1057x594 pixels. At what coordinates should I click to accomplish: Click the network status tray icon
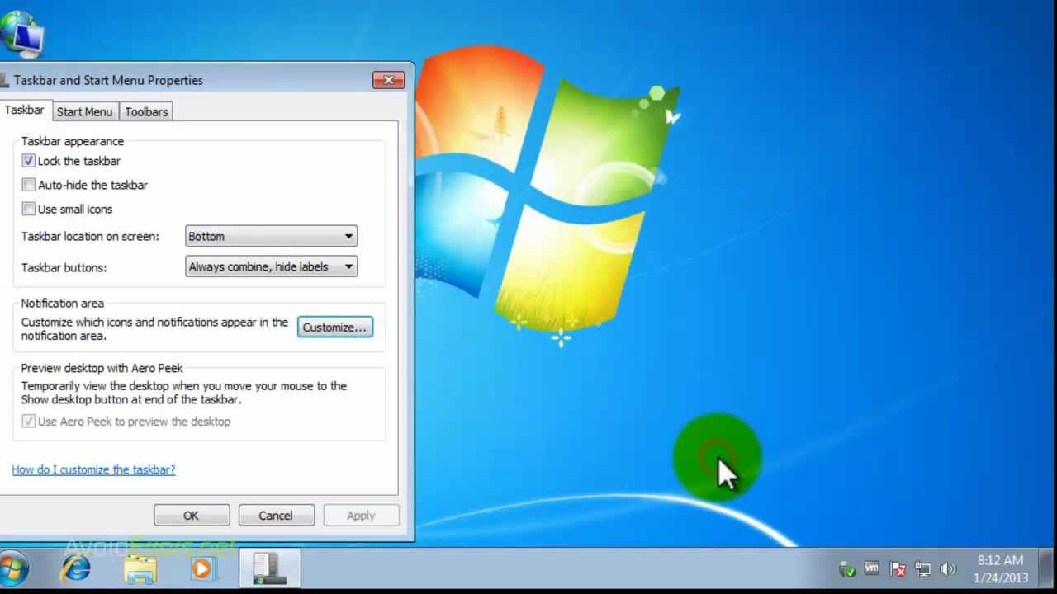click(x=922, y=569)
